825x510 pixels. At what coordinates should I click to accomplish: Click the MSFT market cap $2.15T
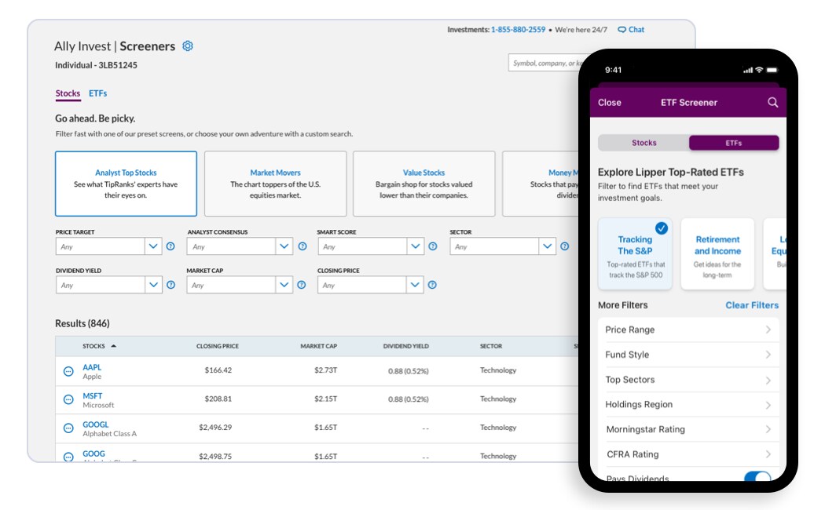326,399
